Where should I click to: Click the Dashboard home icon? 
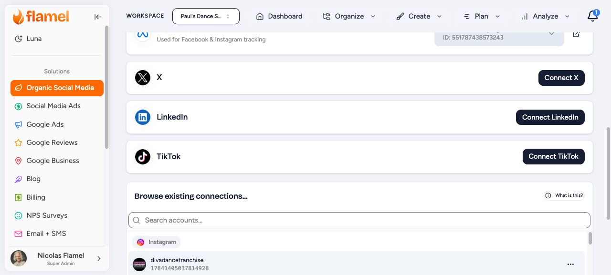(x=260, y=16)
